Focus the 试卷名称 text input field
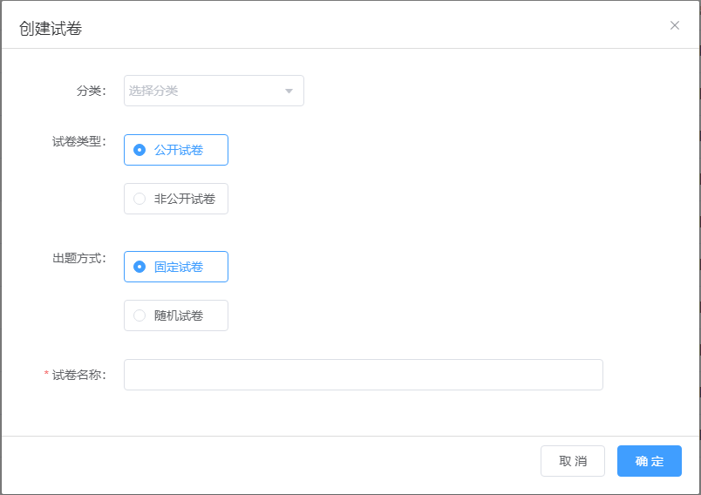 (363, 375)
